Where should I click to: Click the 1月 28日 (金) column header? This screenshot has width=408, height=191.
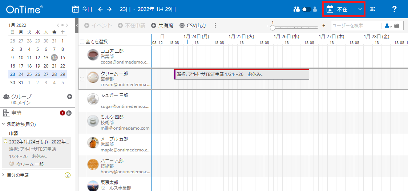coord(376,36)
